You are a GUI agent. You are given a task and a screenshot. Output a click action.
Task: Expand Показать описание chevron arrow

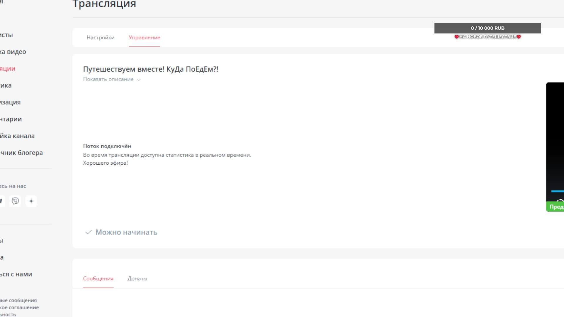139,80
